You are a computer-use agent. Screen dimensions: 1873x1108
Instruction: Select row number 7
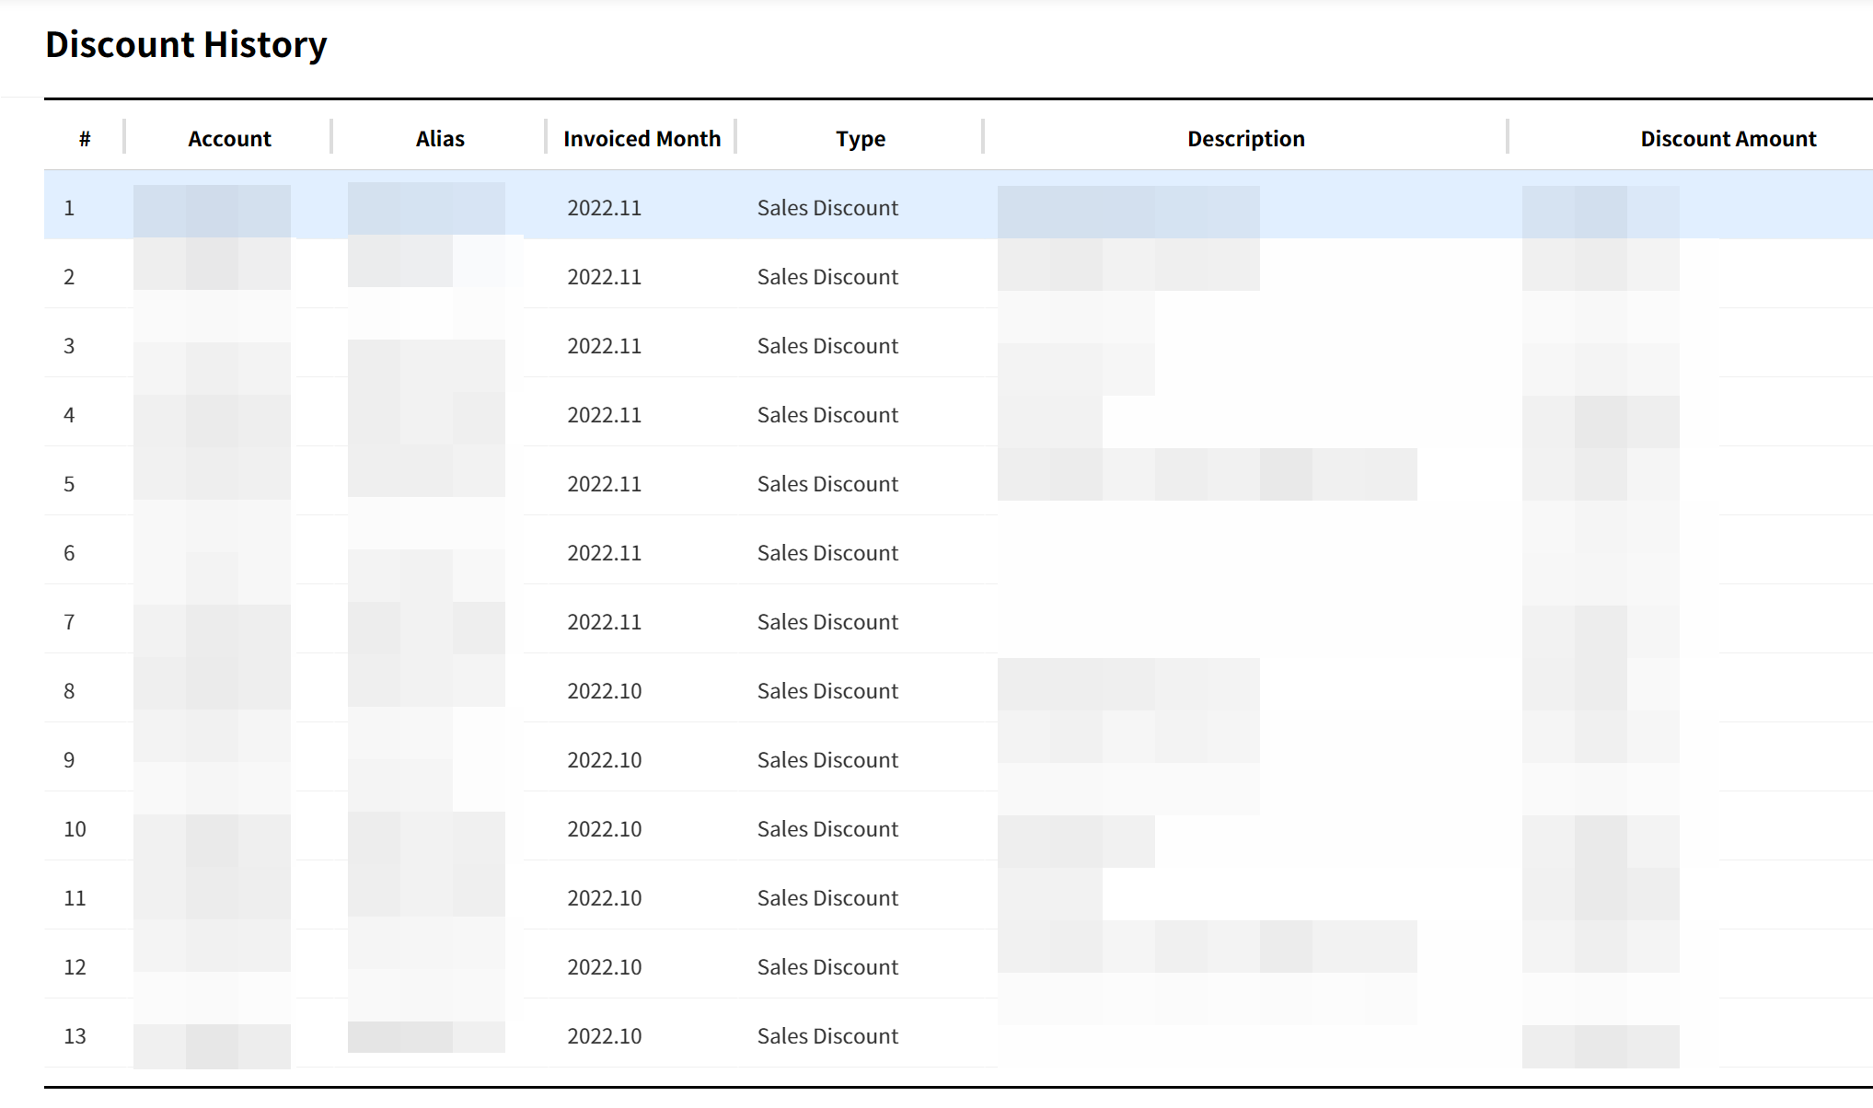click(x=69, y=622)
